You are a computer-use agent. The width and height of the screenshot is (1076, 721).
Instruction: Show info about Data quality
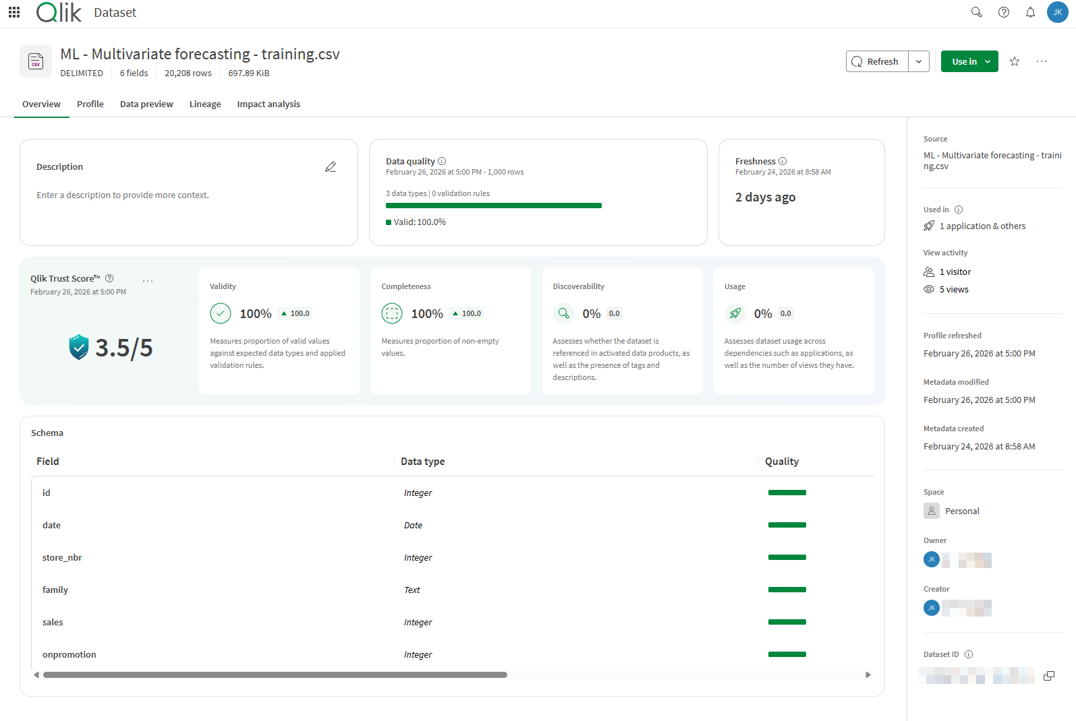pos(442,161)
